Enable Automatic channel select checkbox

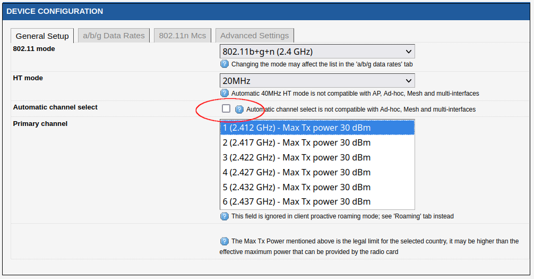pyautogui.click(x=226, y=109)
